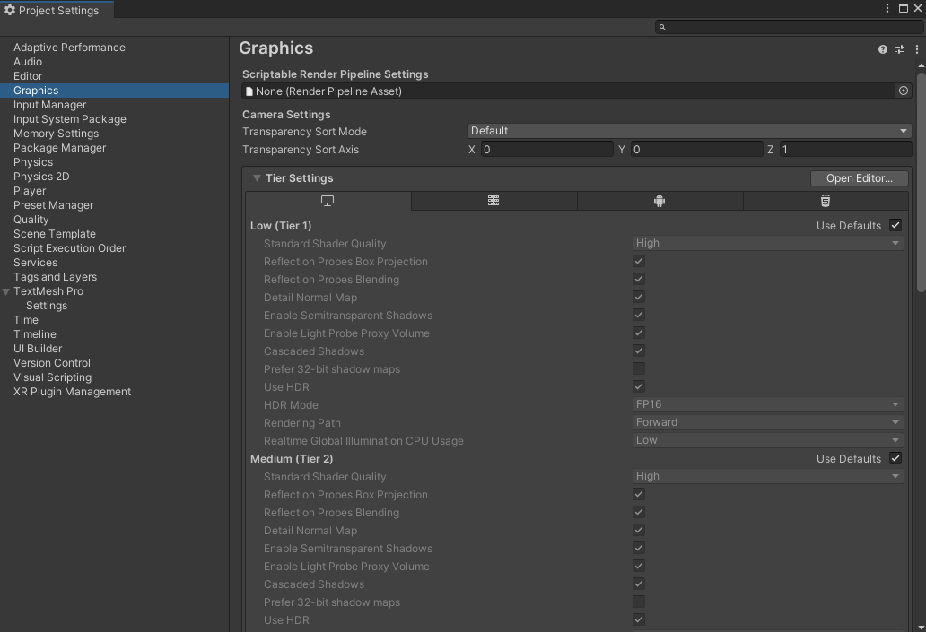Click the Open Editor button
The image size is (926, 632).
pyautogui.click(x=860, y=178)
